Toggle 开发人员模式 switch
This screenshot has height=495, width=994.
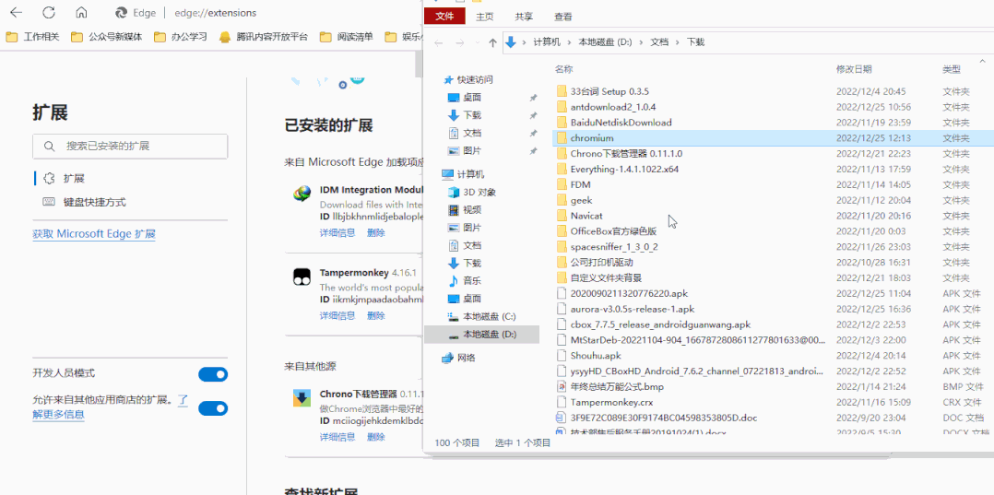[213, 374]
